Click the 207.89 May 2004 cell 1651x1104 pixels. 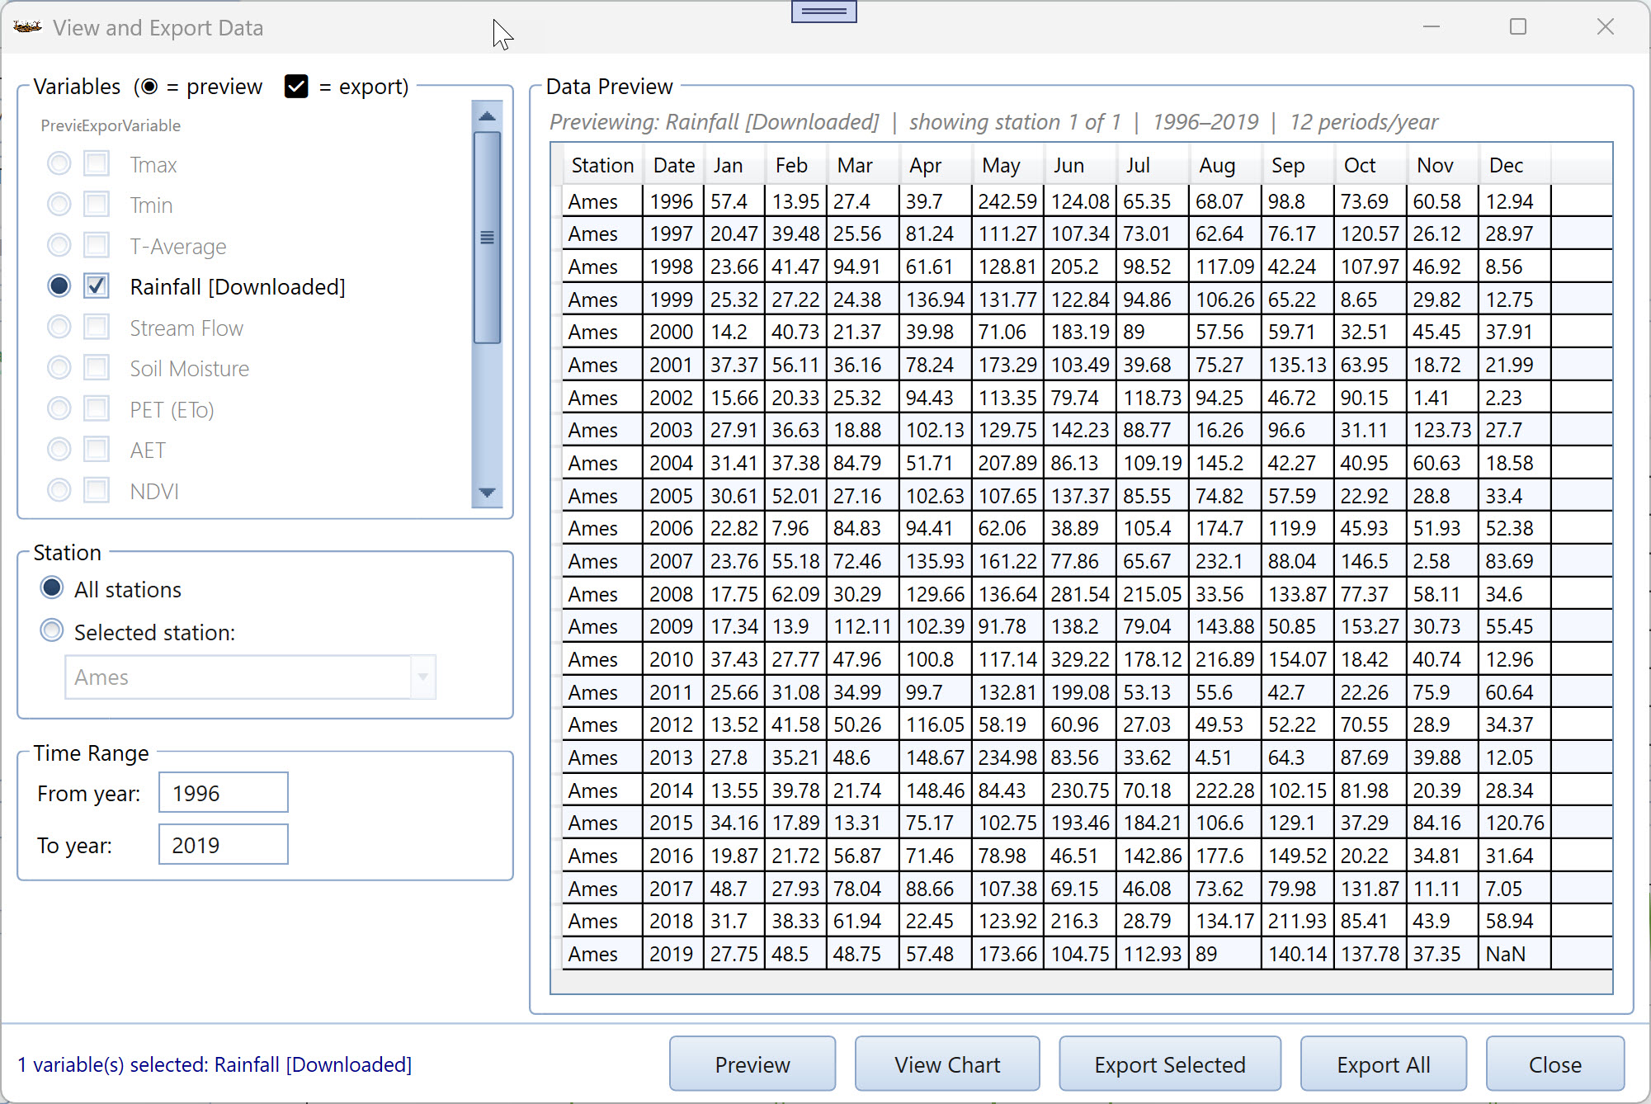pyautogui.click(x=1008, y=463)
